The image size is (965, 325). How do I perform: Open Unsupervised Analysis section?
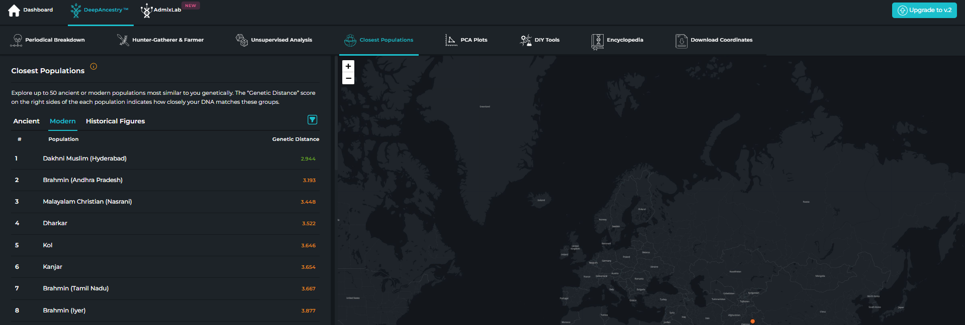tap(281, 40)
